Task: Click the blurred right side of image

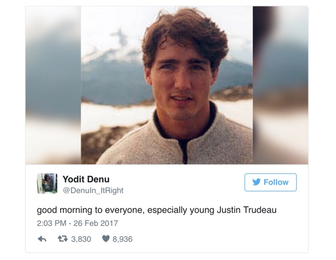Action: (280, 85)
